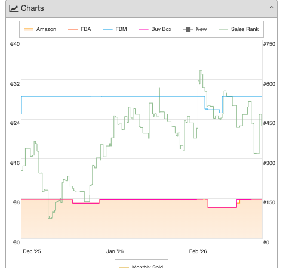
Task: Toggle the FBA series in the legend
Action: (79, 29)
